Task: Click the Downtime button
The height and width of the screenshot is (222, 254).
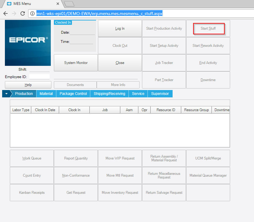Action: tap(208, 80)
